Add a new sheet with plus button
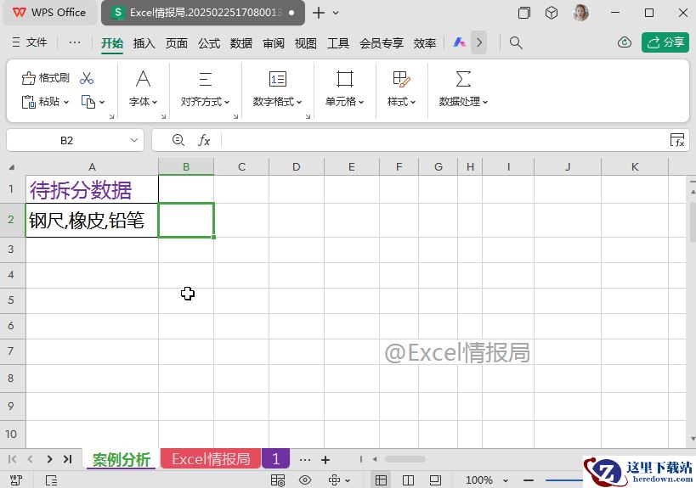696x488 pixels. (325, 460)
